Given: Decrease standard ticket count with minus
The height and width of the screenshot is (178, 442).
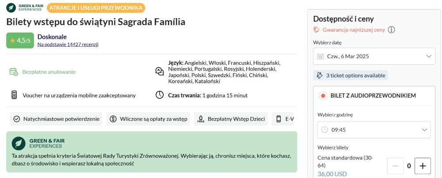Looking at the screenshot, I should coord(396,166).
